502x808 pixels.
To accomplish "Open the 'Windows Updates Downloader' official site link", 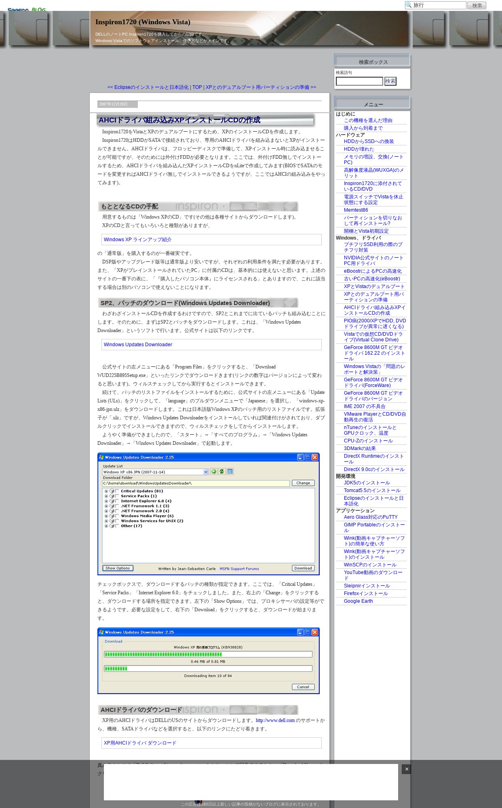I will [x=138, y=345].
